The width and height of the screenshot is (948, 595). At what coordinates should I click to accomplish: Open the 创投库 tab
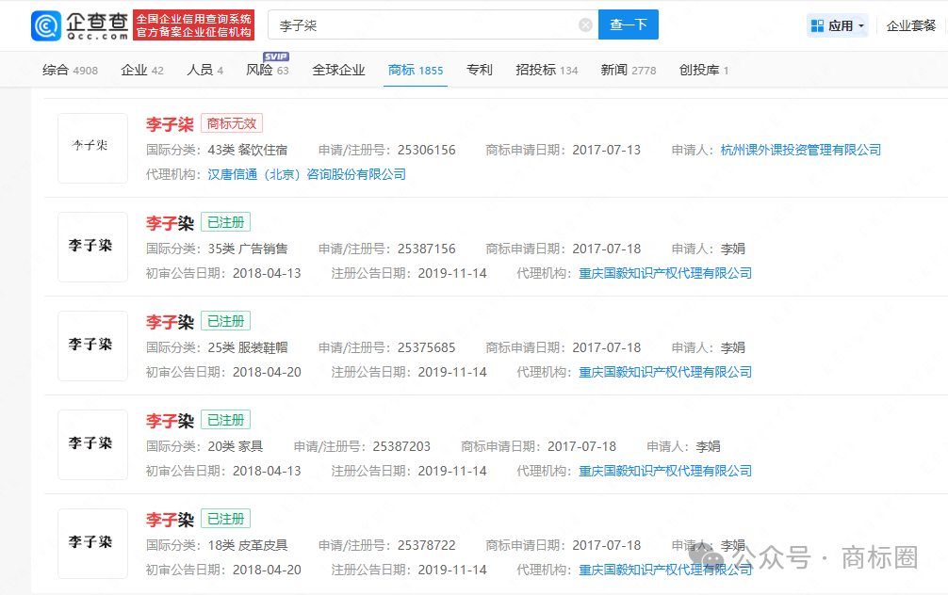(704, 71)
